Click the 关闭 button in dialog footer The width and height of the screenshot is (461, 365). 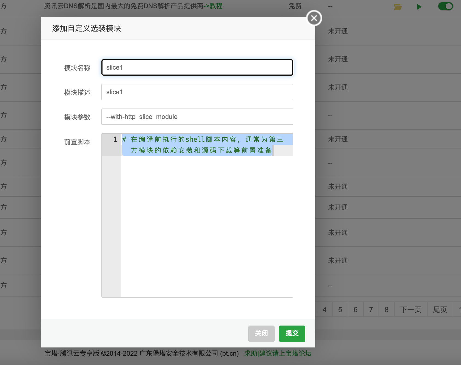pyautogui.click(x=261, y=333)
